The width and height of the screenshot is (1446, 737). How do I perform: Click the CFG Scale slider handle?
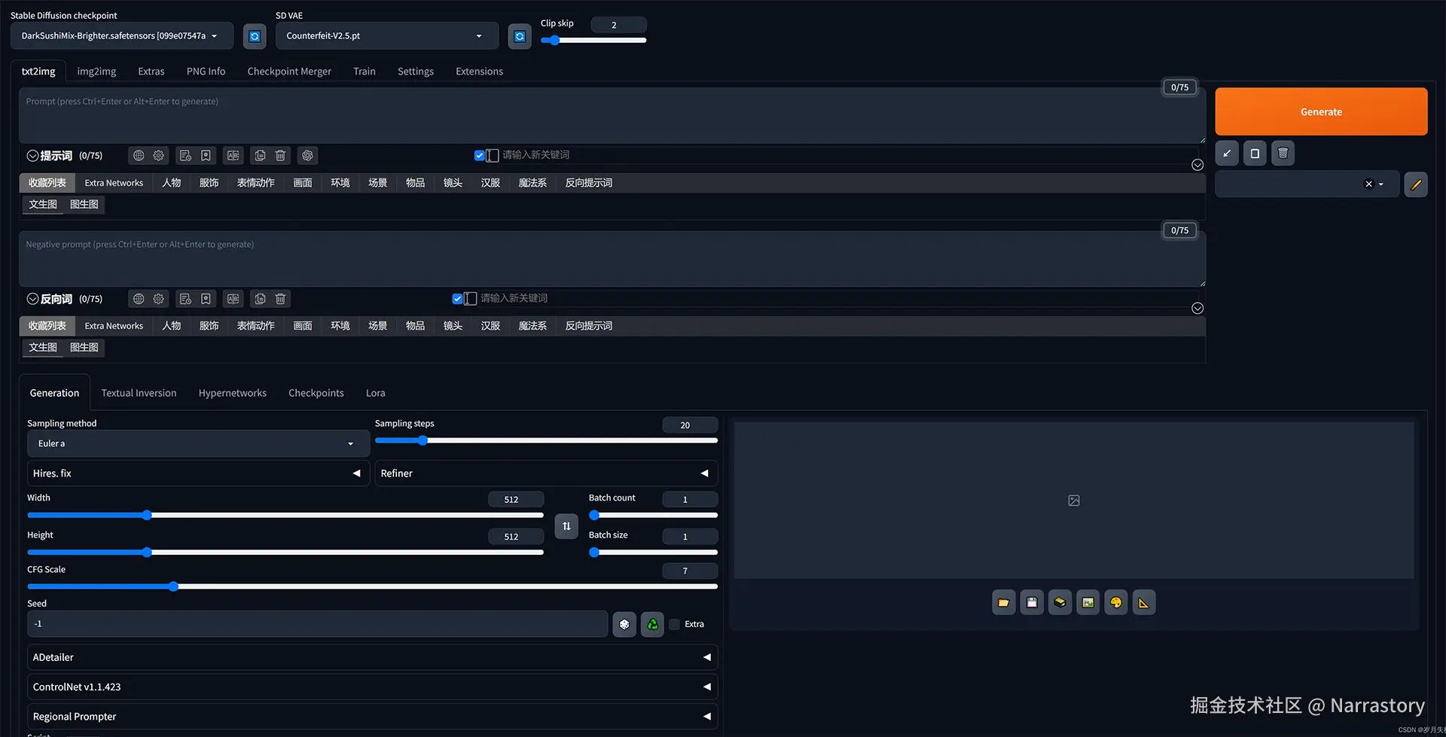[x=173, y=586]
